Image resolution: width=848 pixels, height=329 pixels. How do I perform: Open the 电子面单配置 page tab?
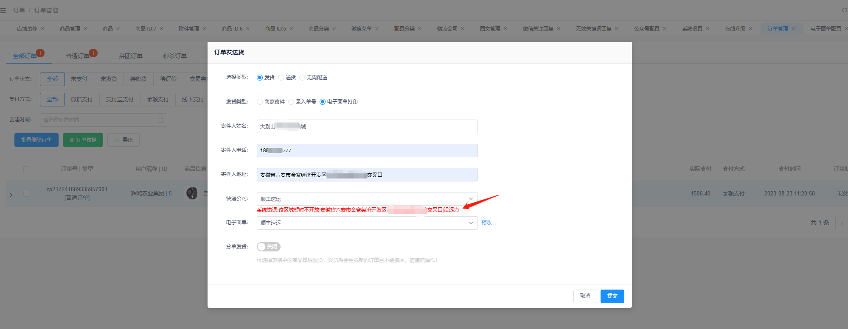(826, 29)
